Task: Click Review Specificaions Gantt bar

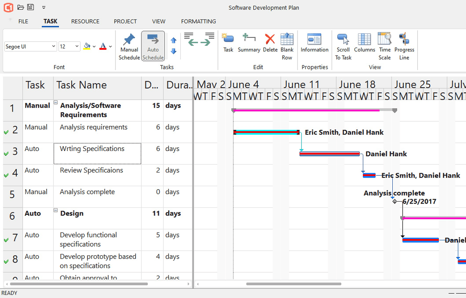Action: pos(369,175)
